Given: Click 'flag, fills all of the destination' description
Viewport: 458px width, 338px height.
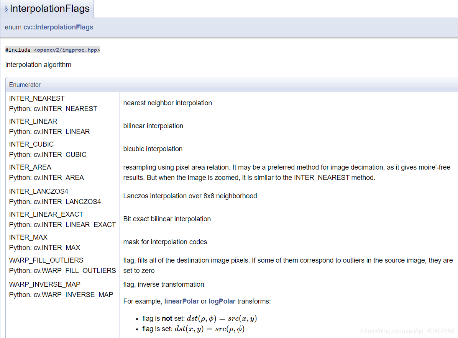Looking at the screenshot, I should coord(288,265).
